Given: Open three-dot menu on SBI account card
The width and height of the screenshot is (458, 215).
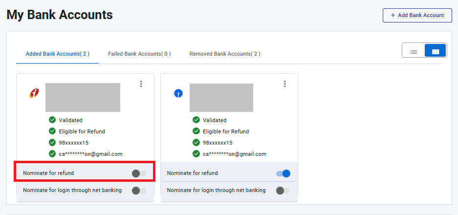Looking at the screenshot, I should pyautogui.click(x=284, y=84).
